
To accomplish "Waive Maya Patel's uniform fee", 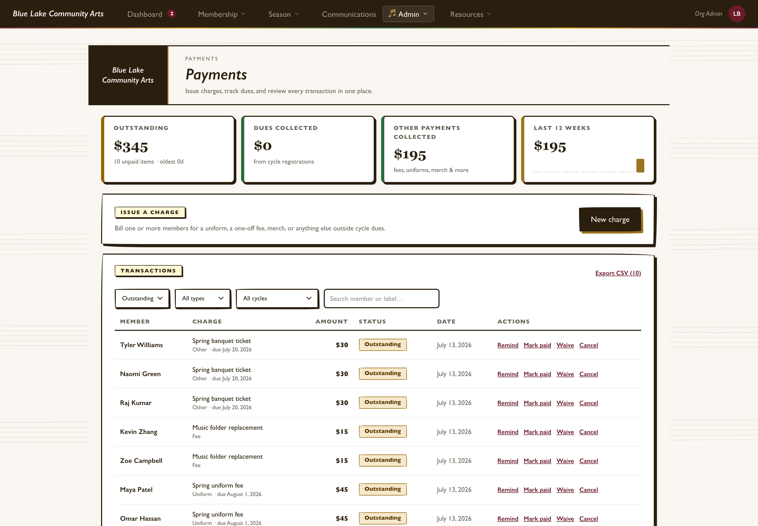I will (x=565, y=490).
